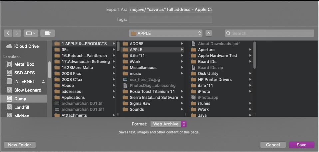
Task: Click the Tags input field
Action: pyautogui.click(x=170, y=20)
